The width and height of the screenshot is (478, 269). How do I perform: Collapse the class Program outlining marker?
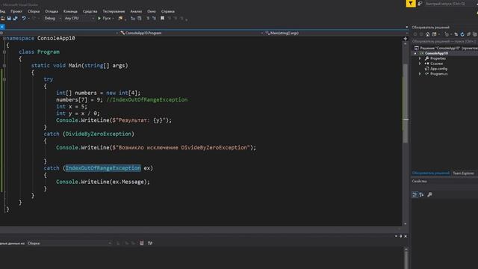[x=4, y=52]
